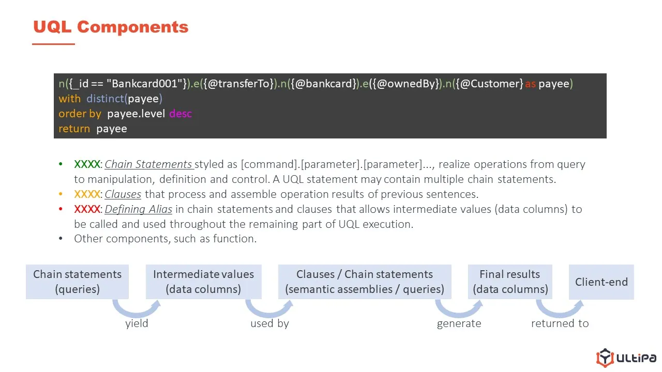
Task: Click the underlined 'Clauses' text
Action: coord(123,194)
